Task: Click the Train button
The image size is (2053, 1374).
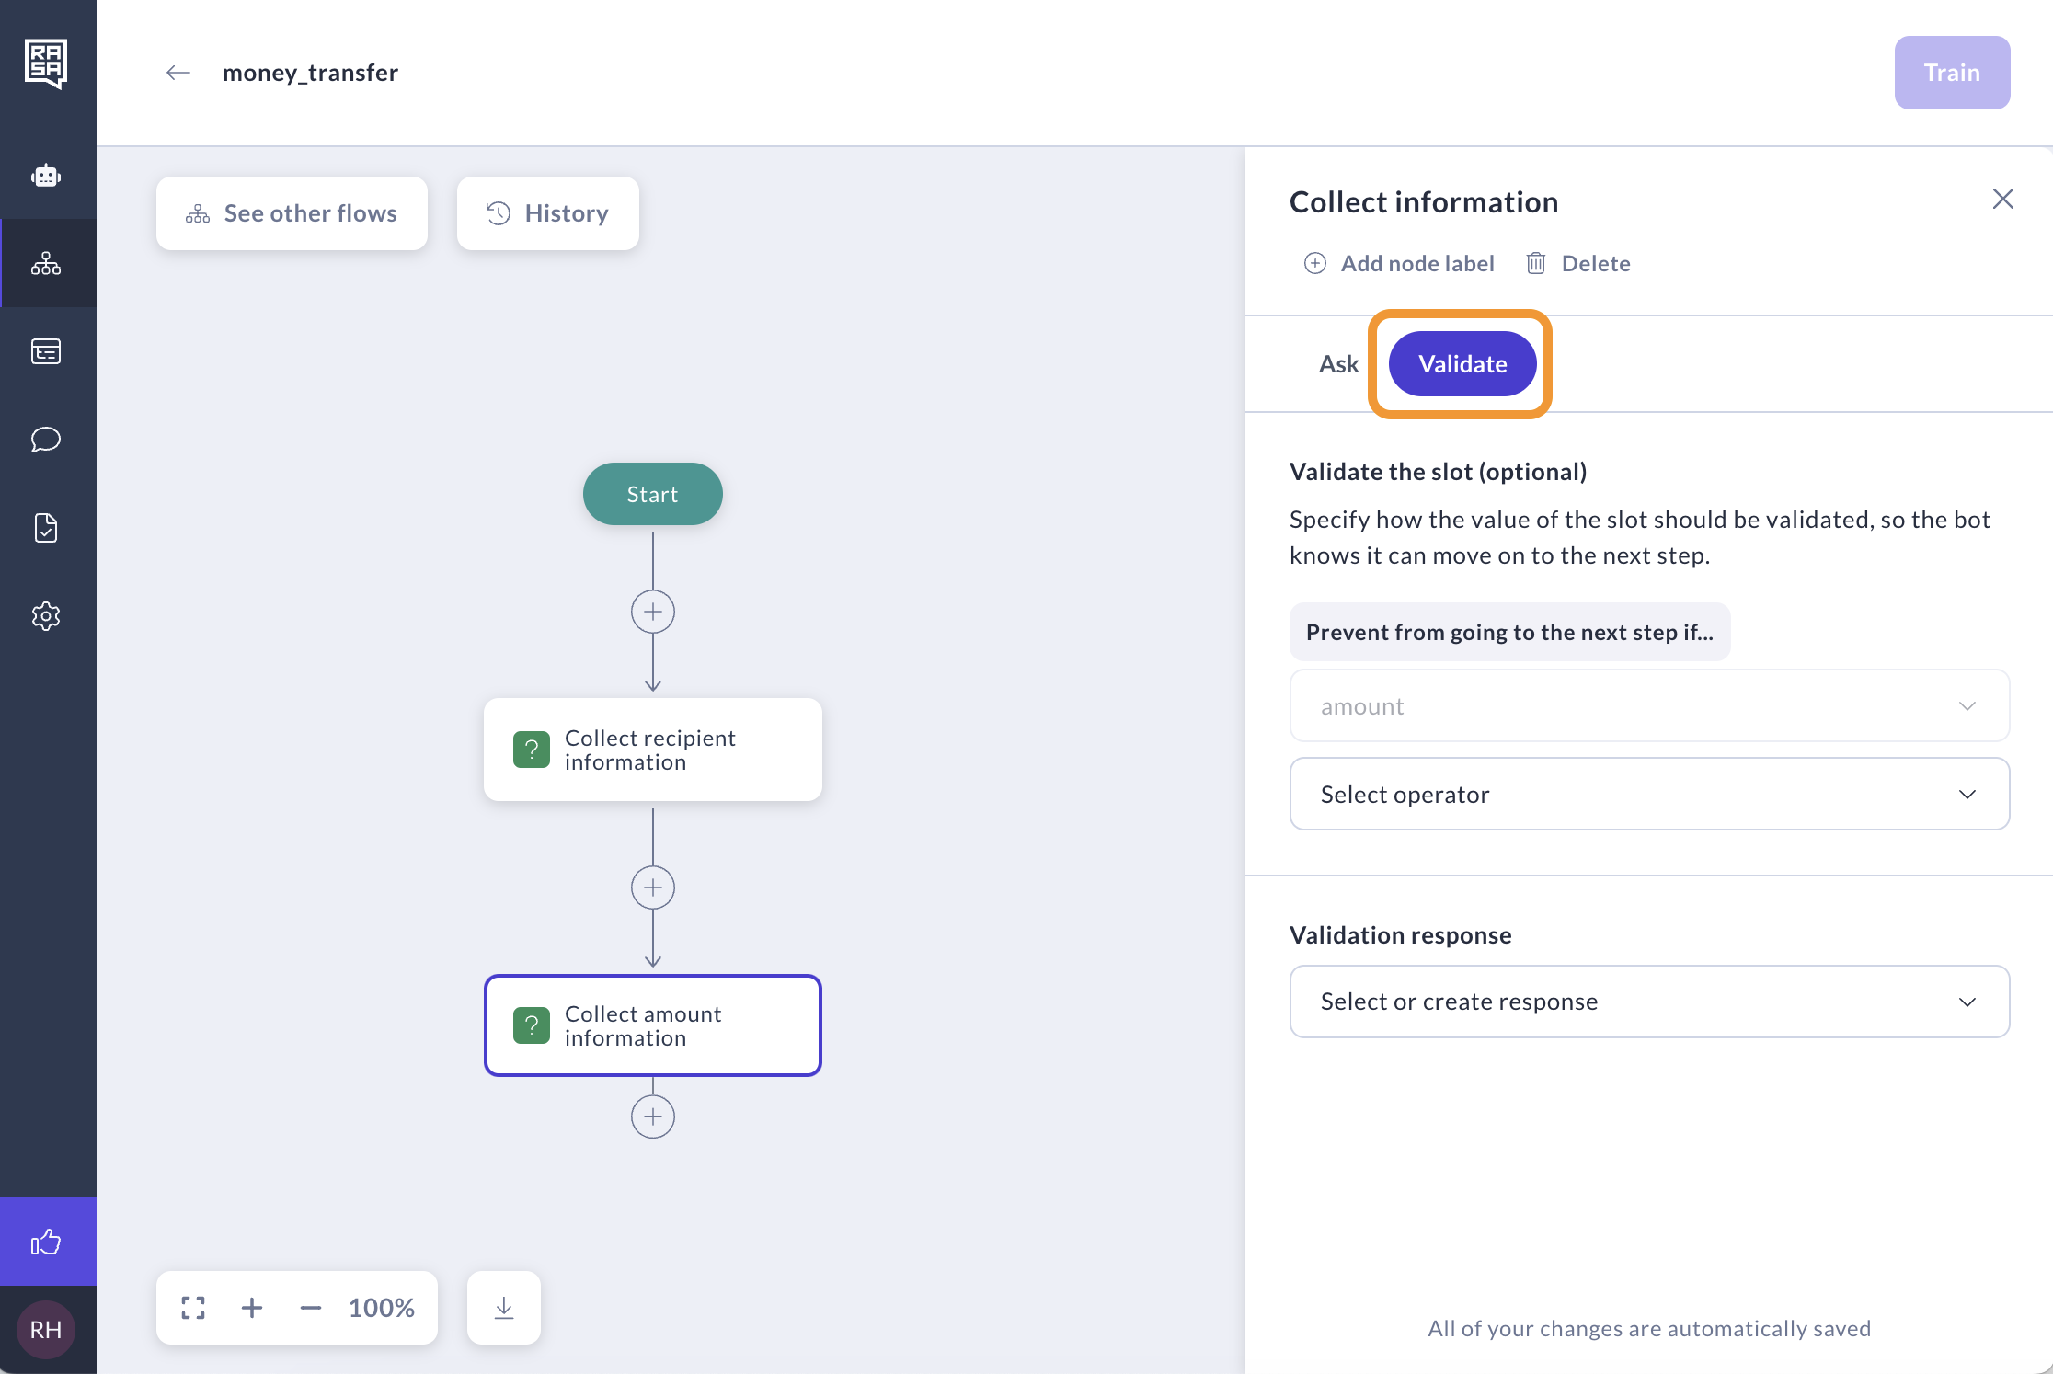Action: coord(1952,73)
